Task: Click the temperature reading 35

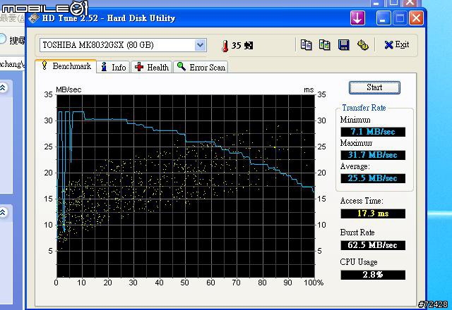Action: (x=237, y=45)
